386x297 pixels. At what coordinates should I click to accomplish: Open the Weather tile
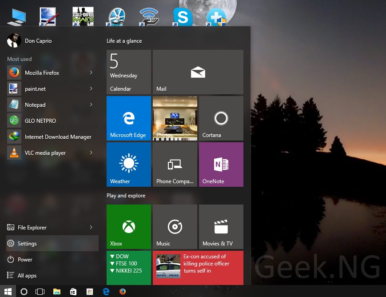[x=129, y=165]
